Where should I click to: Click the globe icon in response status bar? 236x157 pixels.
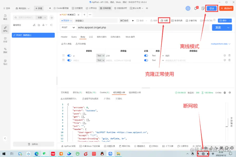pos(225,93)
